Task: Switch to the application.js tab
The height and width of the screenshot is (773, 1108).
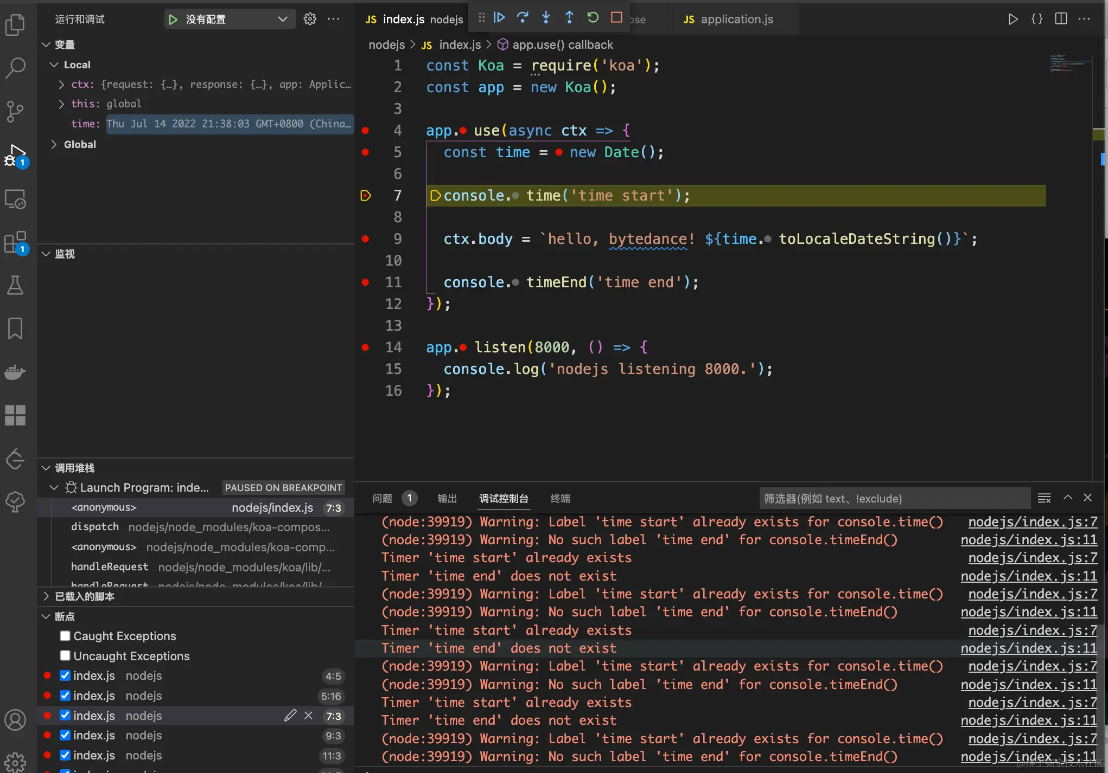Action: [736, 20]
